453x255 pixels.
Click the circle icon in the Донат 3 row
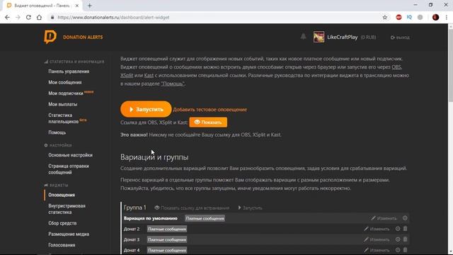tap(398, 239)
